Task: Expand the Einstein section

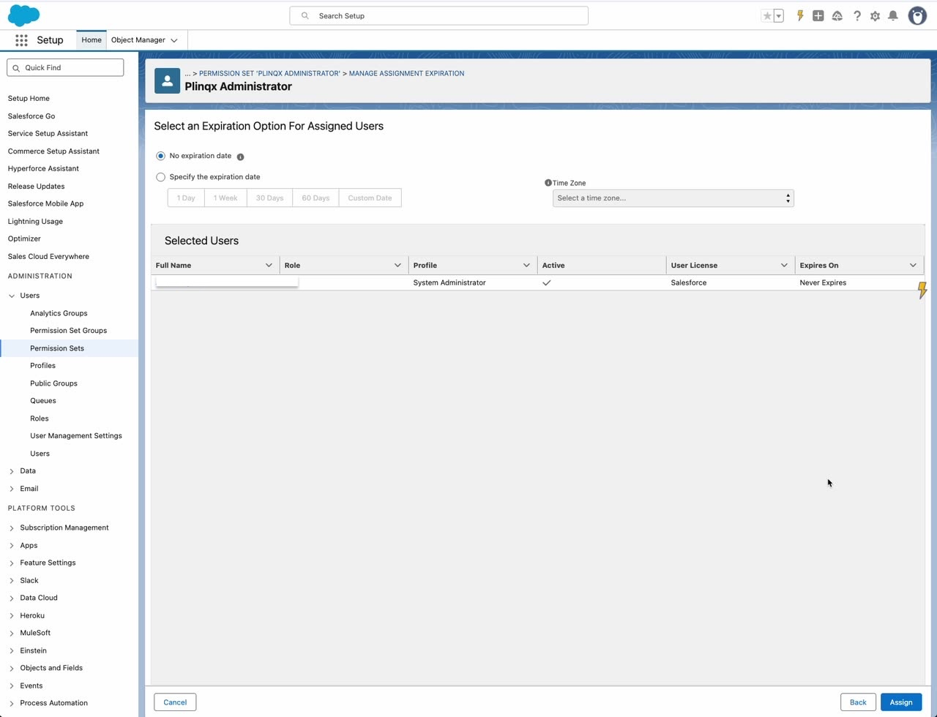Action: (x=12, y=650)
